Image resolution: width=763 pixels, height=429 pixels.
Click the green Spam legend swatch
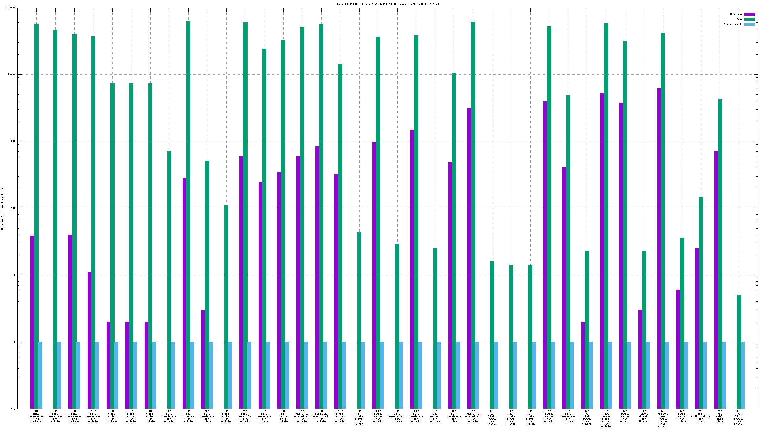pos(750,19)
